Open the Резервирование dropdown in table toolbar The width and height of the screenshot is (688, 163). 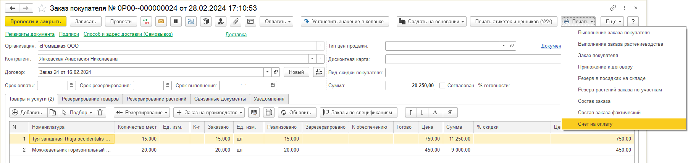coord(142,112)
